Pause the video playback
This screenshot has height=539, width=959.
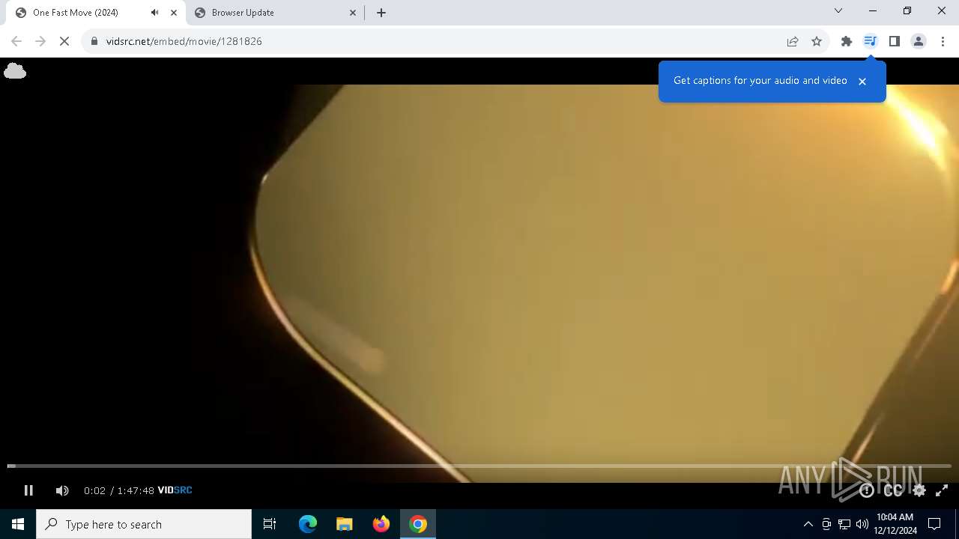(x=28, y=490)
